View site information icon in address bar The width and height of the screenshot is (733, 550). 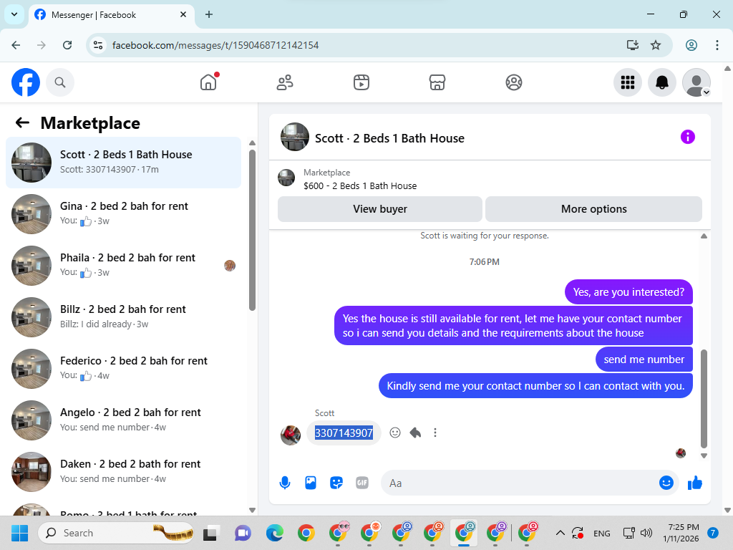98,45
